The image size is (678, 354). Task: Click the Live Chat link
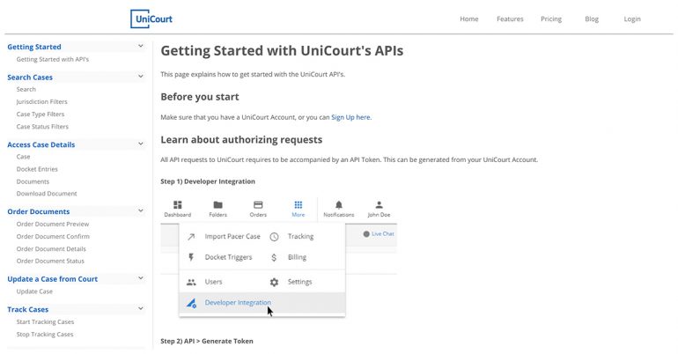click(383, 234)
